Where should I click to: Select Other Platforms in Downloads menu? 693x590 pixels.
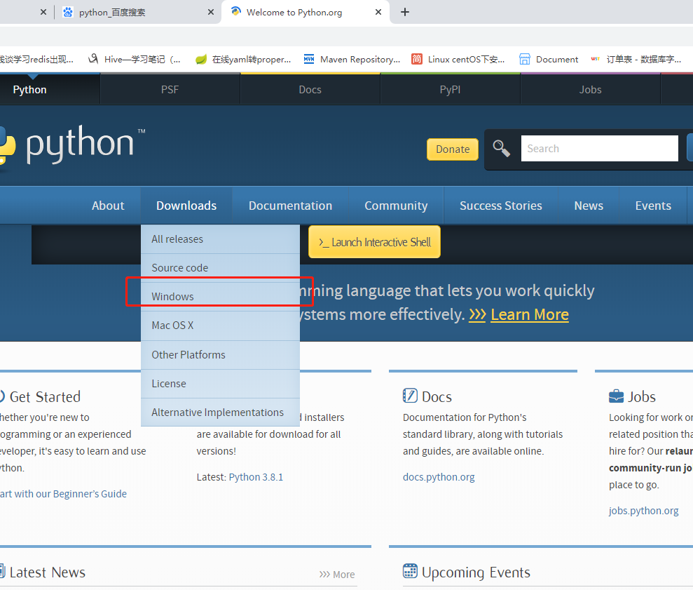click(x=220, y=354)
